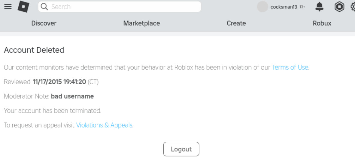The image size is (355, 164).
Task: Open the Robux tab
Action: click(322, 23)
